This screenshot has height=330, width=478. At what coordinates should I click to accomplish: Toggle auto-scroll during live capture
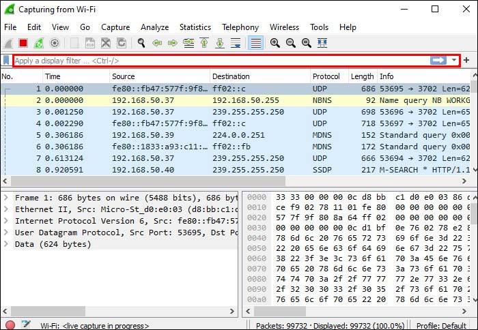point(236,43)
